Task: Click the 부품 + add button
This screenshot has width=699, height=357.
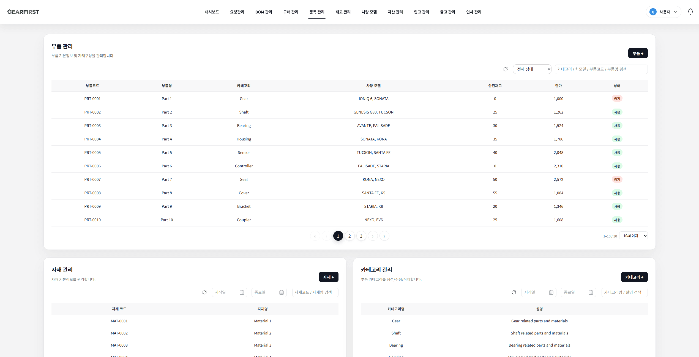Action: click(x=638, y=53)
